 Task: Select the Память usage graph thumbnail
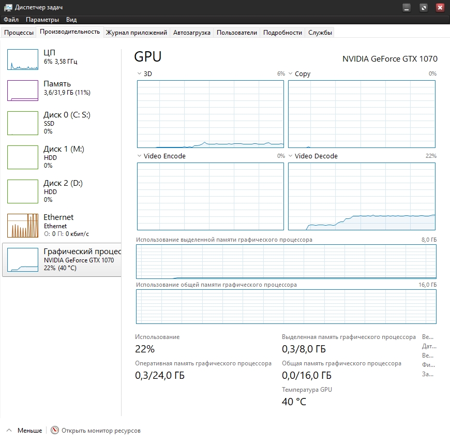(x=23, y=91)
